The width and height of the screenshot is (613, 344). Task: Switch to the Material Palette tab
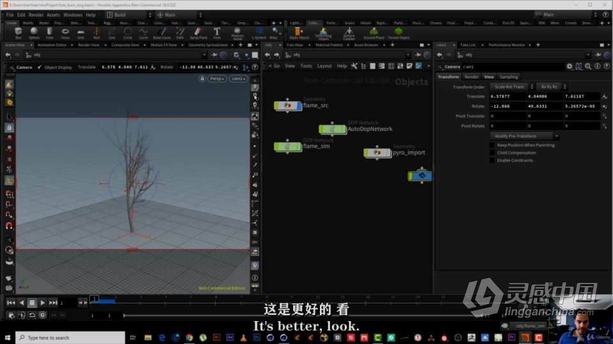pyautogui.click(x=329, y=45)
